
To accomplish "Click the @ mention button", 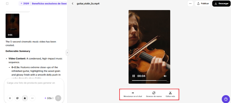I will 17,98.
